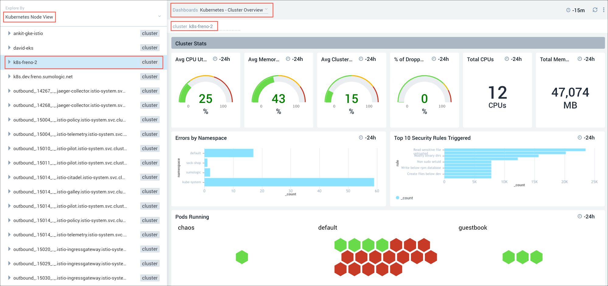Click cluster tag beside ankit-gke-istio
This screenshot has height=286, width=608.
(150, 33)
